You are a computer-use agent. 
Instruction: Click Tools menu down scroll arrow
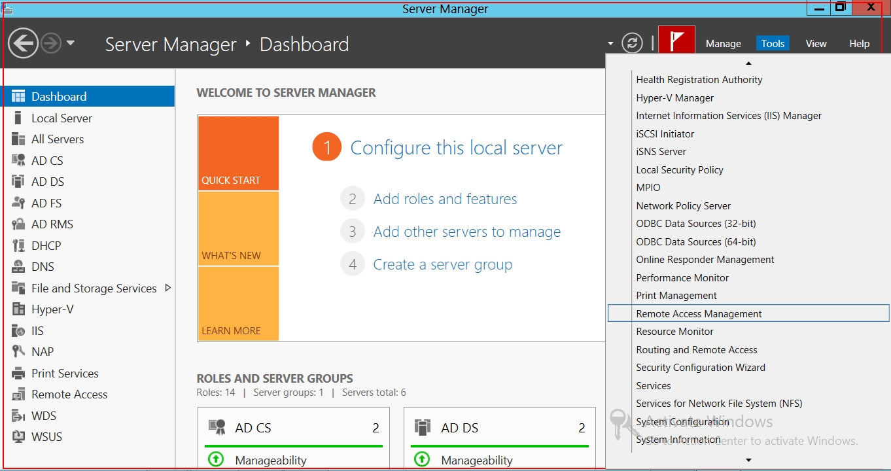coord(748,461)
